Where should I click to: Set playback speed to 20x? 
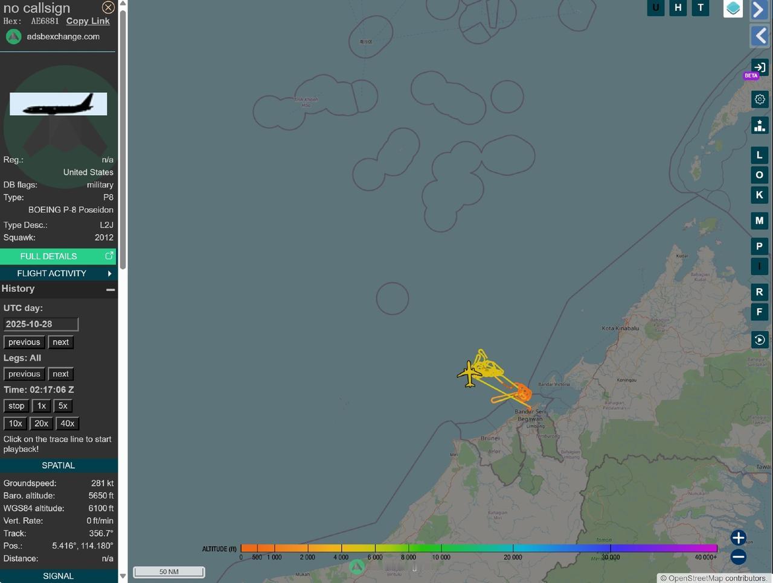tap(41, 424)
